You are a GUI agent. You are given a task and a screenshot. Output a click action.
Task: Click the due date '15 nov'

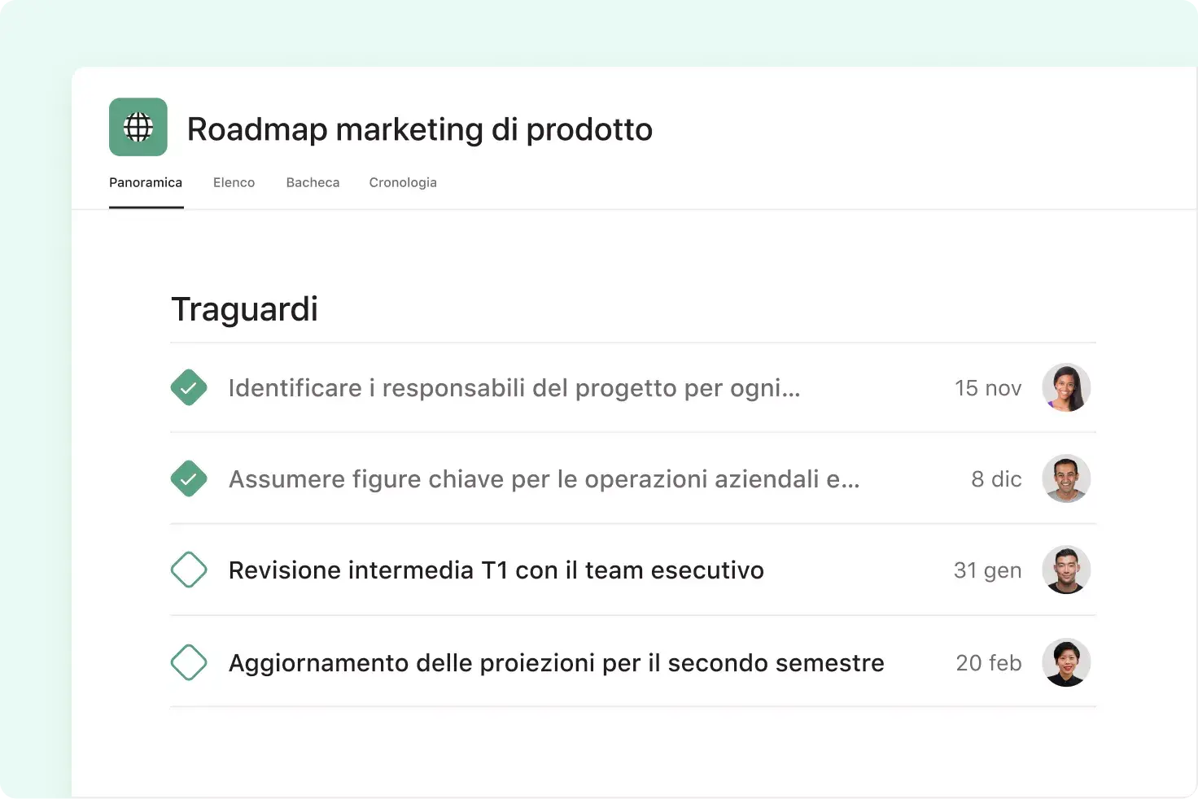(x=987, y=387)
